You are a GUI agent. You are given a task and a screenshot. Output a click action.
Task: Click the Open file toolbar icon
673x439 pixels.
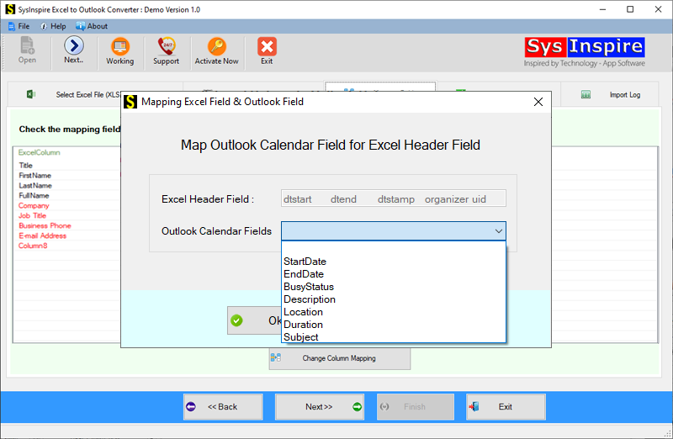[27, 45]
